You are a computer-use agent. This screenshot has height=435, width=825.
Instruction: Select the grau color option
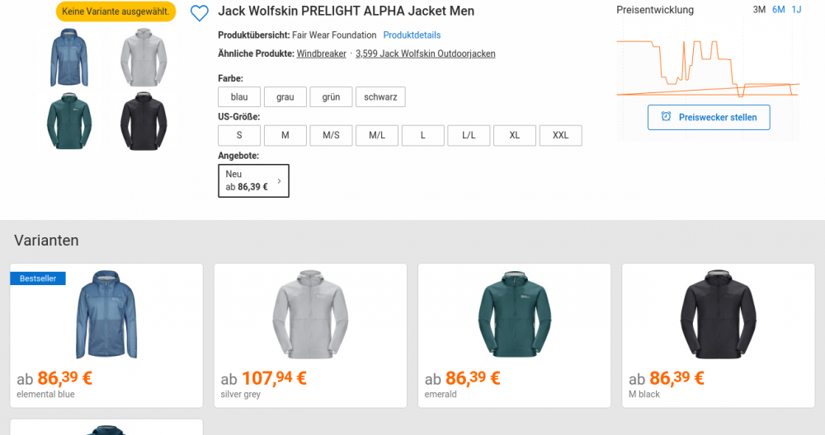coord(285,97)
